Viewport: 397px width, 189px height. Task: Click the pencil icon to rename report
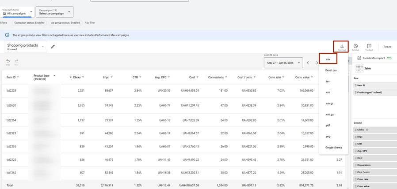pos(53,47)
